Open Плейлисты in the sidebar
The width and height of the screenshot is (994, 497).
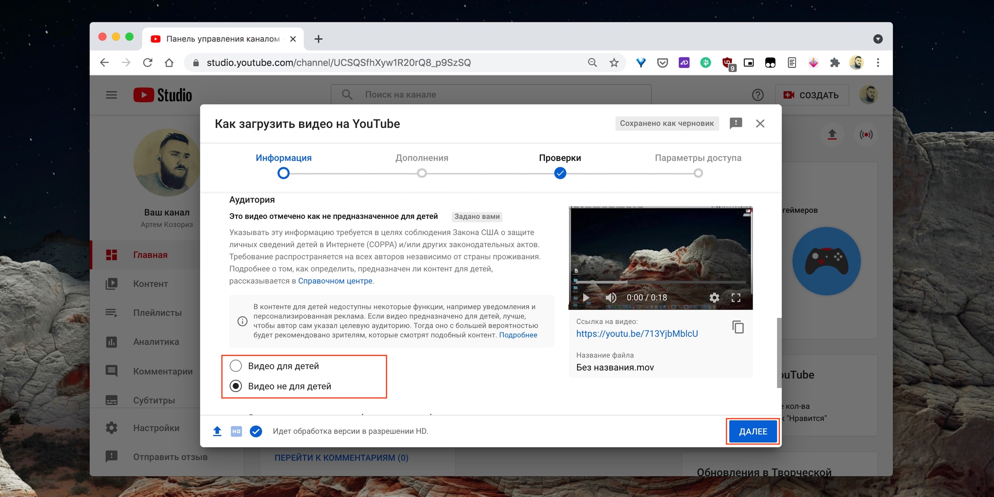(145, 313)
